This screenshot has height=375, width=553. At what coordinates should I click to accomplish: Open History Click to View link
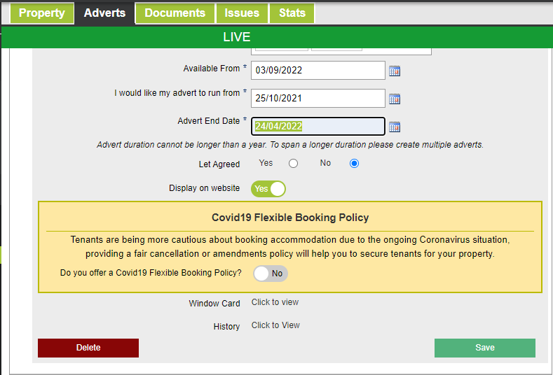275,325
